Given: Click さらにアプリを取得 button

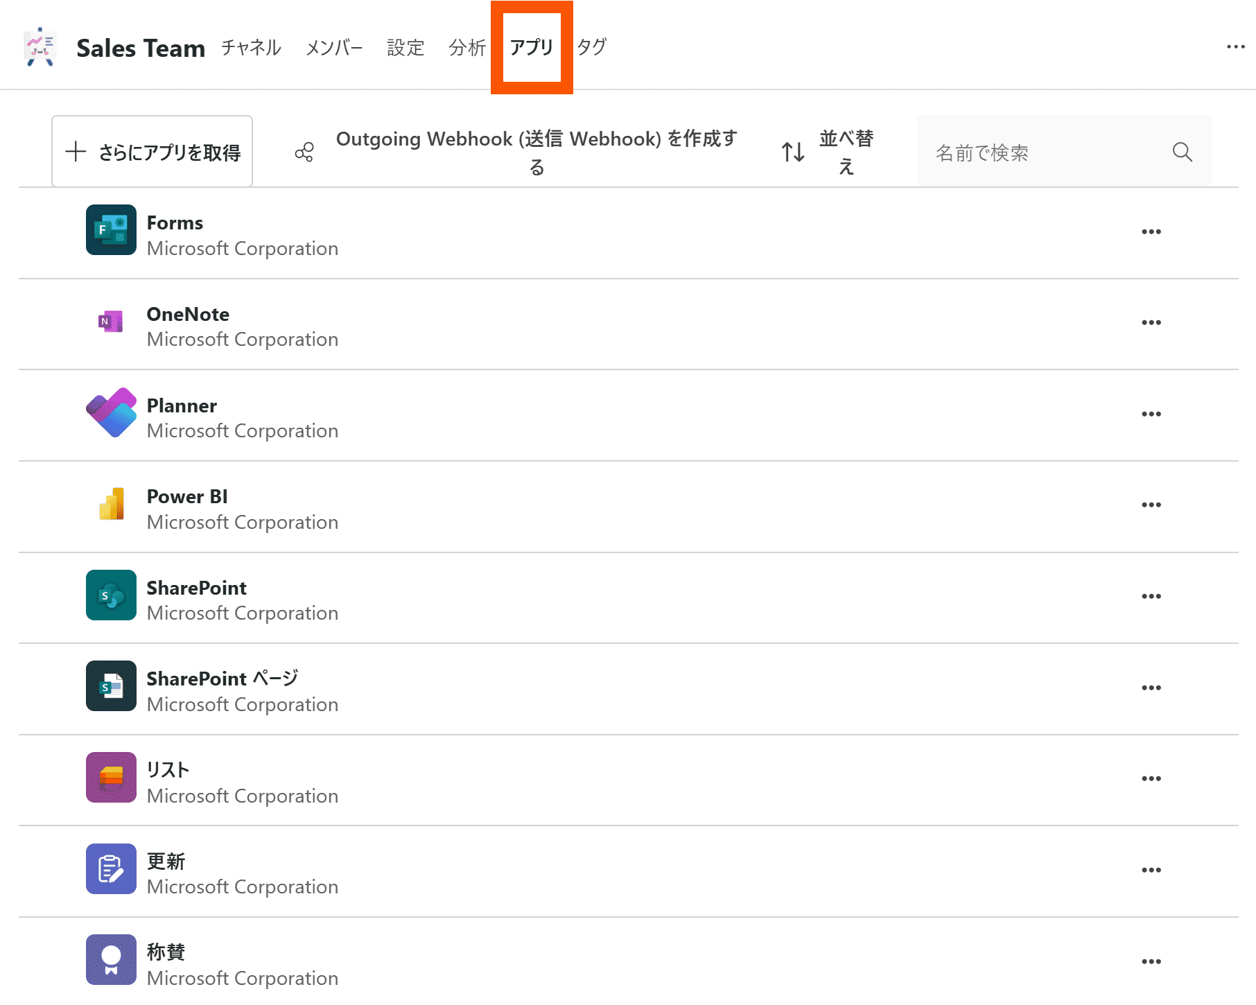Looking at the screenshot, I should tap(152, 152).
